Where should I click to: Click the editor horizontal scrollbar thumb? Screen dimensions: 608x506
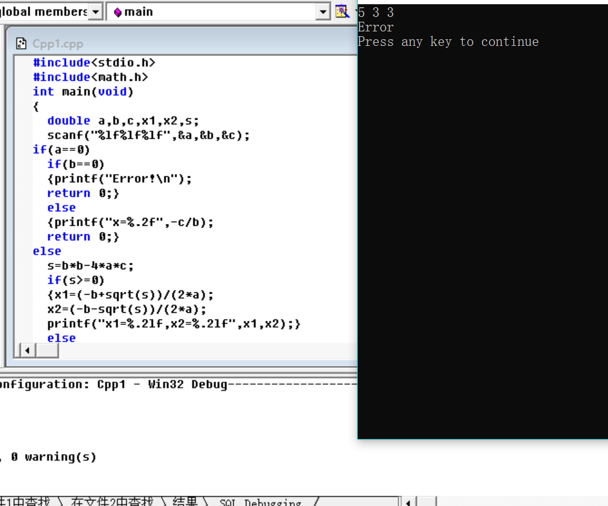(x=47, y=351)
